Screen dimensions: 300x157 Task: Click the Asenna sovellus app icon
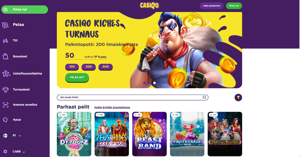pyautogui.click(x=6, y=105)
